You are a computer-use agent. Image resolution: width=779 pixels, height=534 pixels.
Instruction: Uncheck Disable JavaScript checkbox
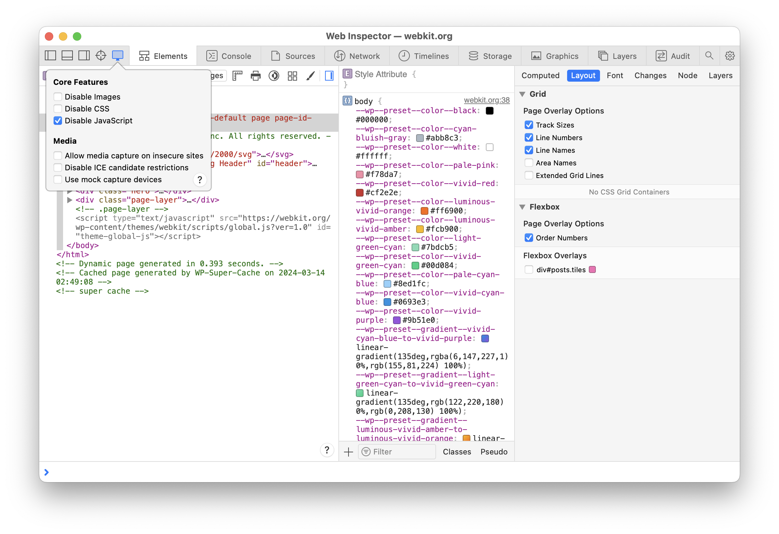click(58, 121)
